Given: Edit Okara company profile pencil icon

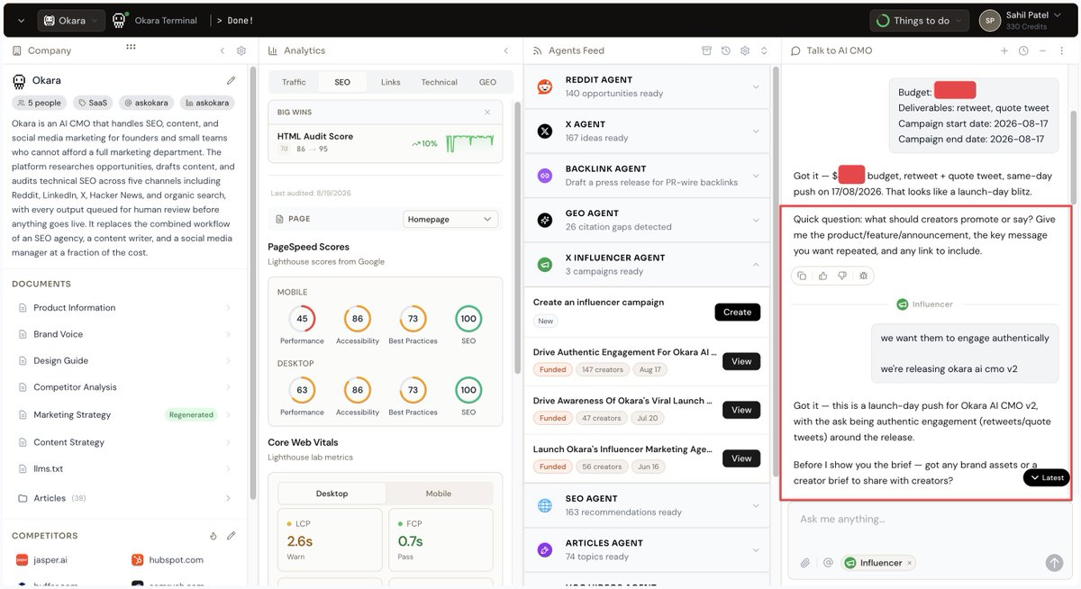Looking at the screenshot, I should click(x=231, y=81).
